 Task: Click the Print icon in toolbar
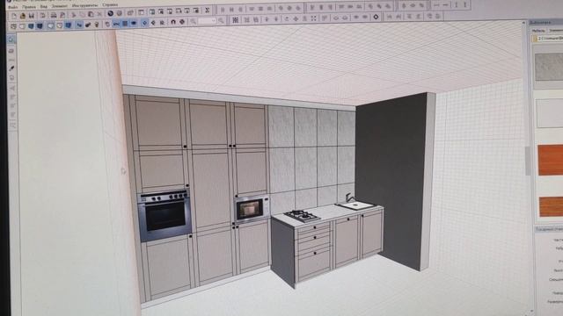click(x=54, y=15)
